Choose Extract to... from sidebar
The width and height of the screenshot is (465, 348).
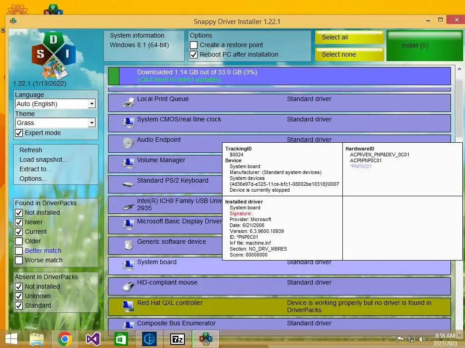pos(35,169)
